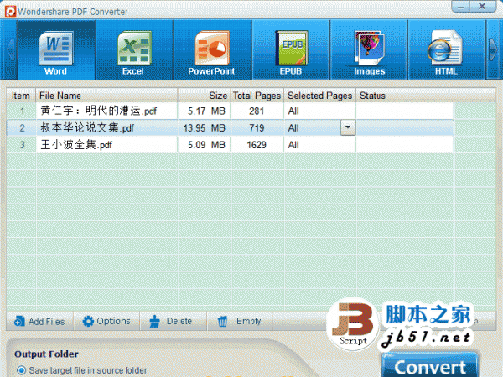Click the All selected pages cell in row 3
The height and width of the screenshot is (377, 503).
[x=320, y=145]
